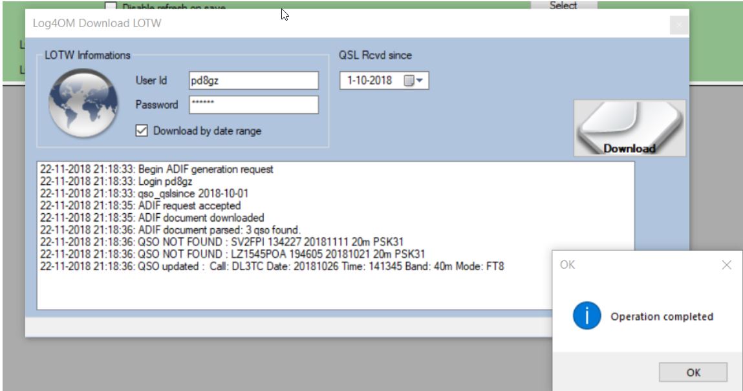Click the 'QSL Rcvd since' label
This screenshot has width=743, height=391.
[375, 55]
